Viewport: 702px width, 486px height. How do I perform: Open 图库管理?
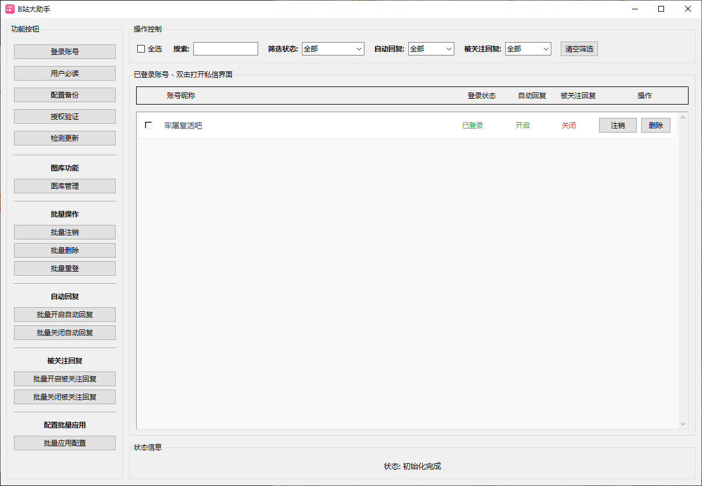click(x=65, y=186)
